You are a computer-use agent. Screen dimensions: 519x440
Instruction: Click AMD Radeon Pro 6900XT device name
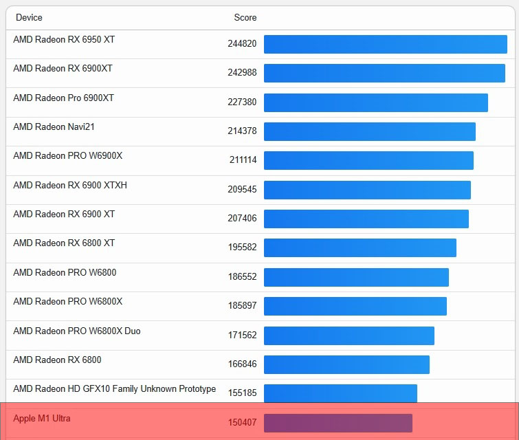(63, 98)
